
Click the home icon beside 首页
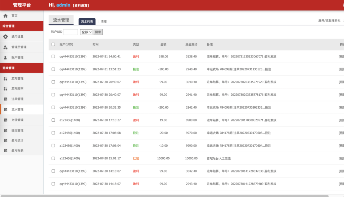tap(5, 16)
